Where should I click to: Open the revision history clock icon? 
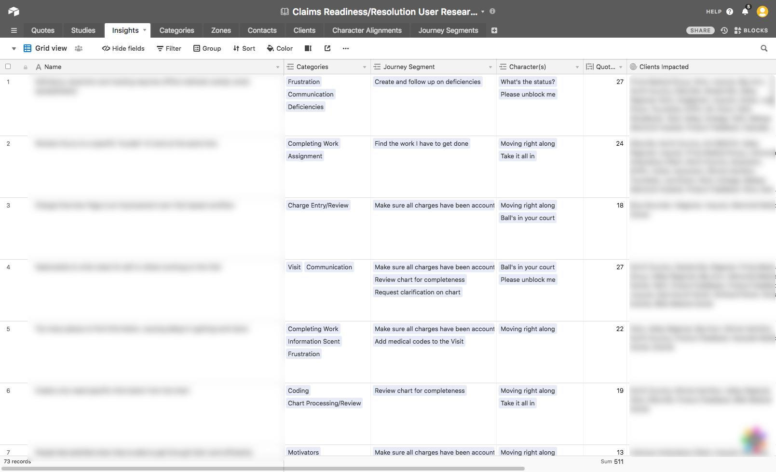(x=724, y=30)
